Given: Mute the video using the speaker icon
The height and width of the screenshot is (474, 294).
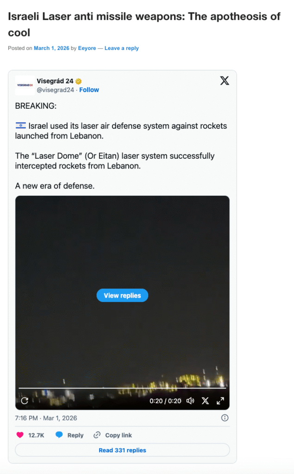Looking at the screenshot, I should tap(190, 401).
